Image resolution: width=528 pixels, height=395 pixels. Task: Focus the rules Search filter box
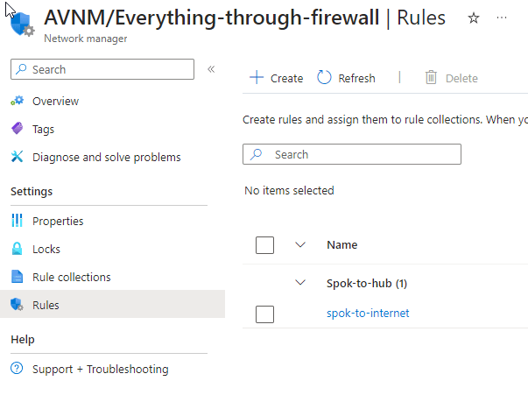tap(359, 154)
